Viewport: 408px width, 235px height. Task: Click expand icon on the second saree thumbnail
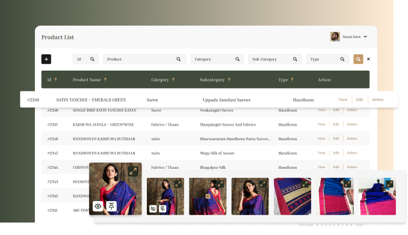178,184
